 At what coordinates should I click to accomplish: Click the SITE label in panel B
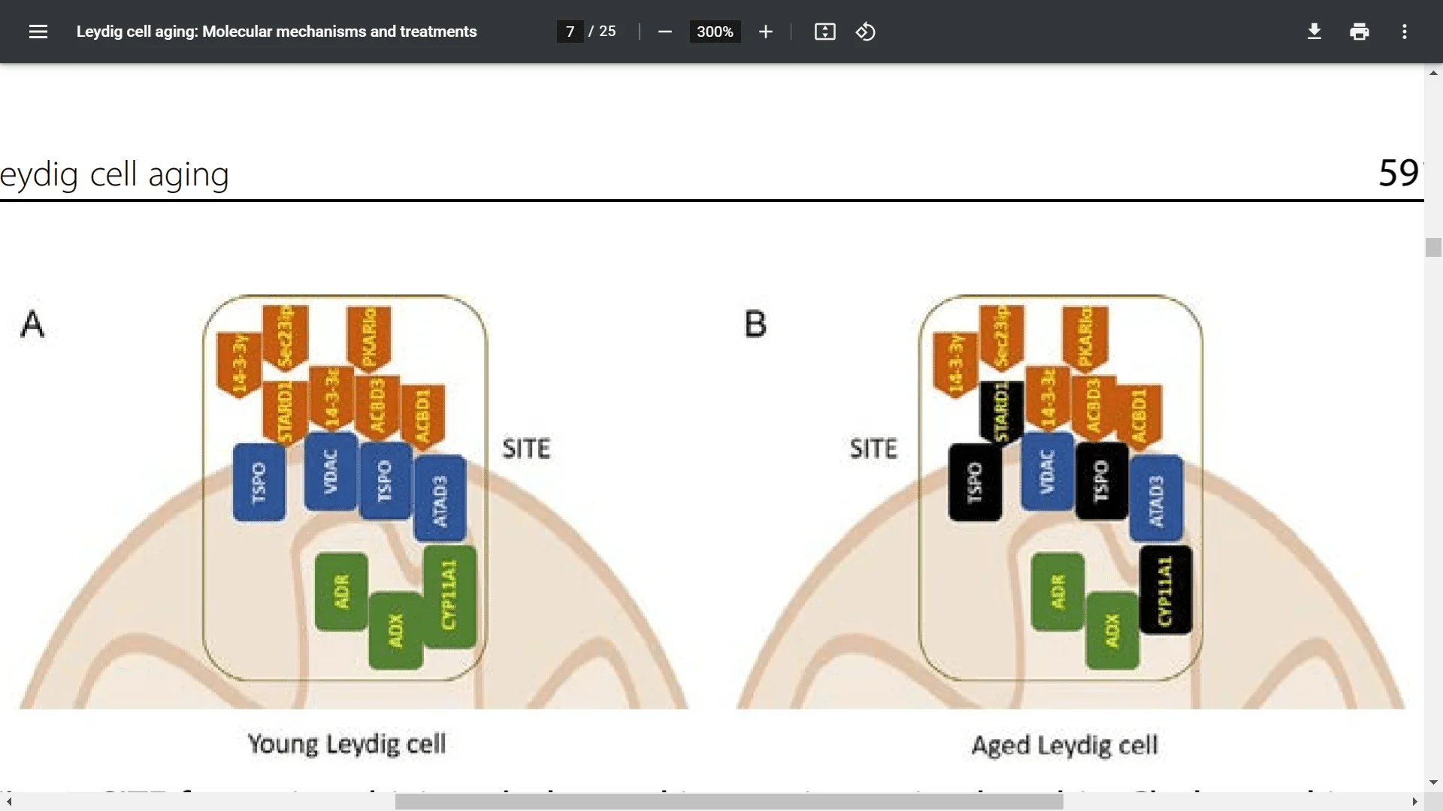point(873,448)
